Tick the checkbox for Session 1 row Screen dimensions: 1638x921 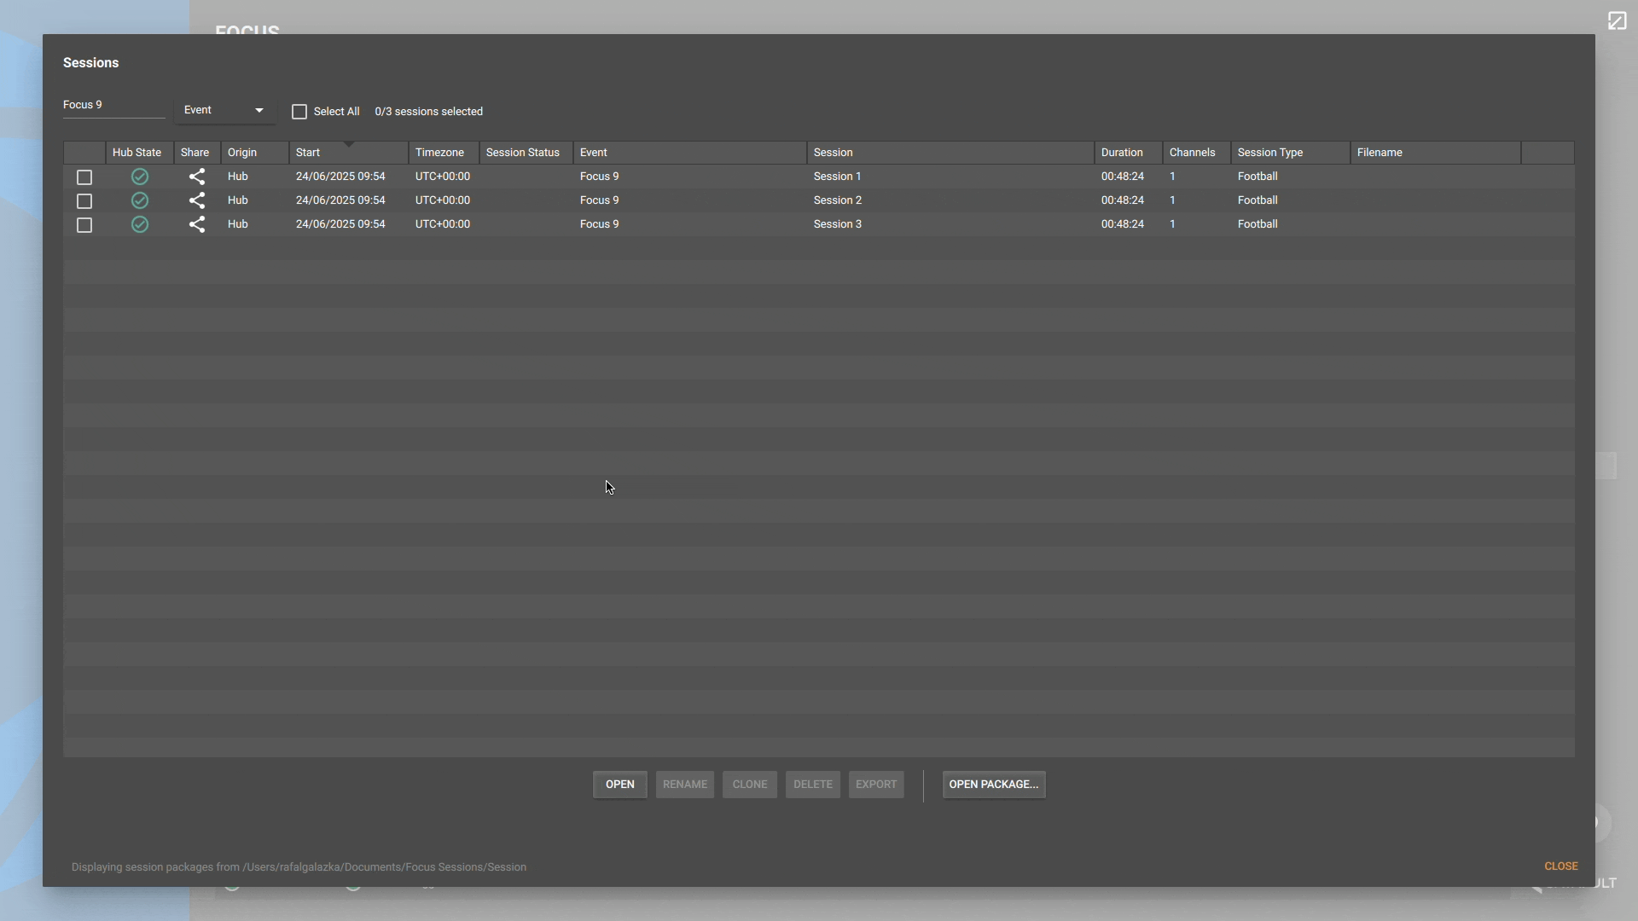84,177
